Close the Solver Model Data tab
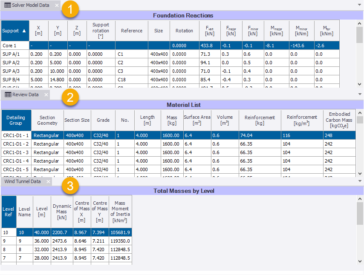 click(57, 5)
